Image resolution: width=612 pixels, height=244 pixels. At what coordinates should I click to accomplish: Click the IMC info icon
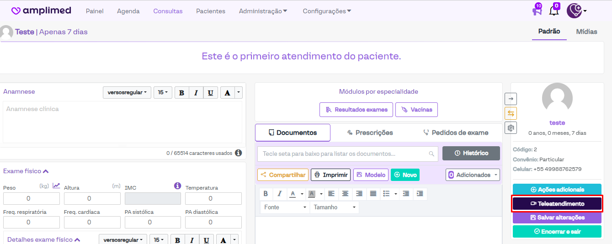point(178,186)
